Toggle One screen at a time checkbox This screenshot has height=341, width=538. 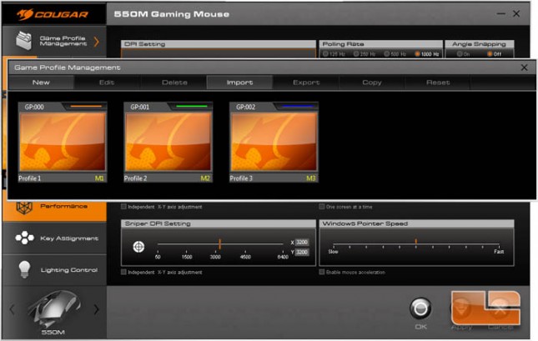321,207
